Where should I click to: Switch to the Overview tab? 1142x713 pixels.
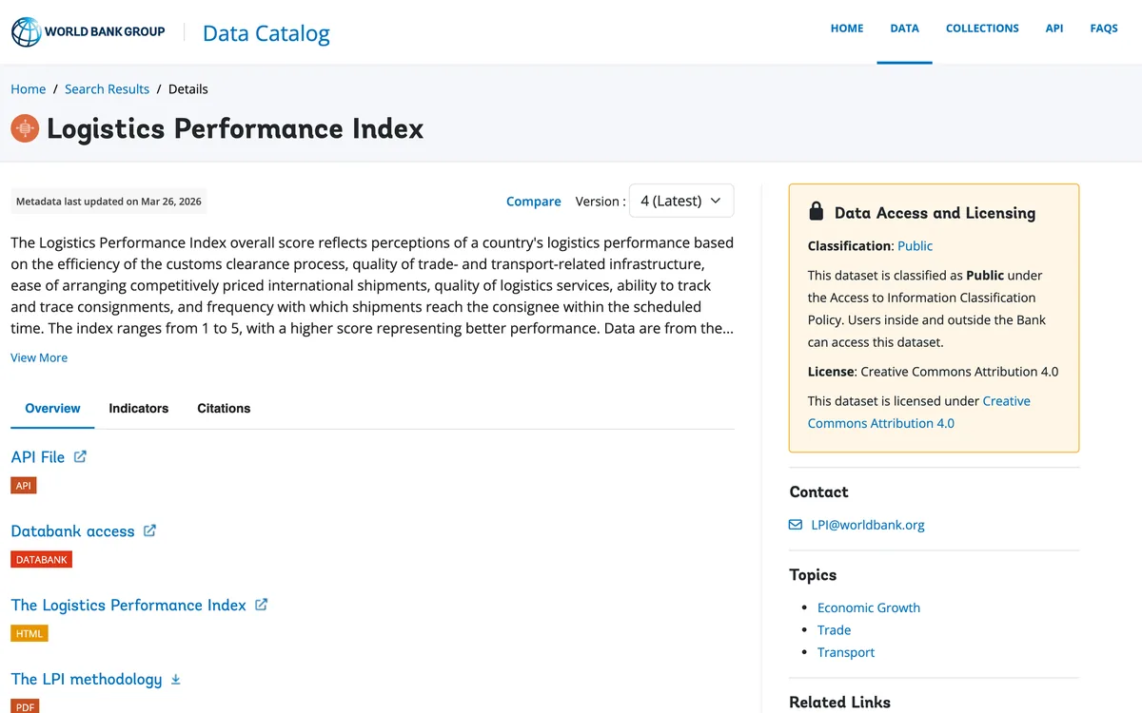pyautogui.click(x=52, y=408)
